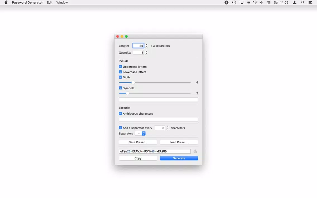Open the Edit menu
This screenshot has height=198, width=317.
(50, 3)
